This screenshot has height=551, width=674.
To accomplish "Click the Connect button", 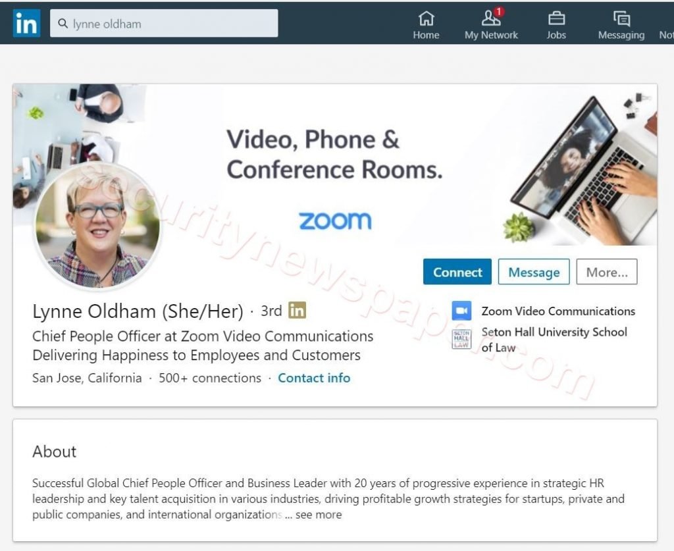I will 457,272.
